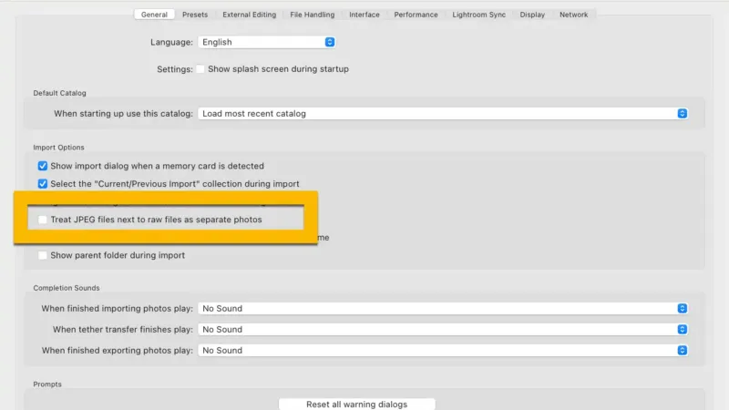Click the Import Options section label
This screenshot has height=410, width=729.
(58, 148)
